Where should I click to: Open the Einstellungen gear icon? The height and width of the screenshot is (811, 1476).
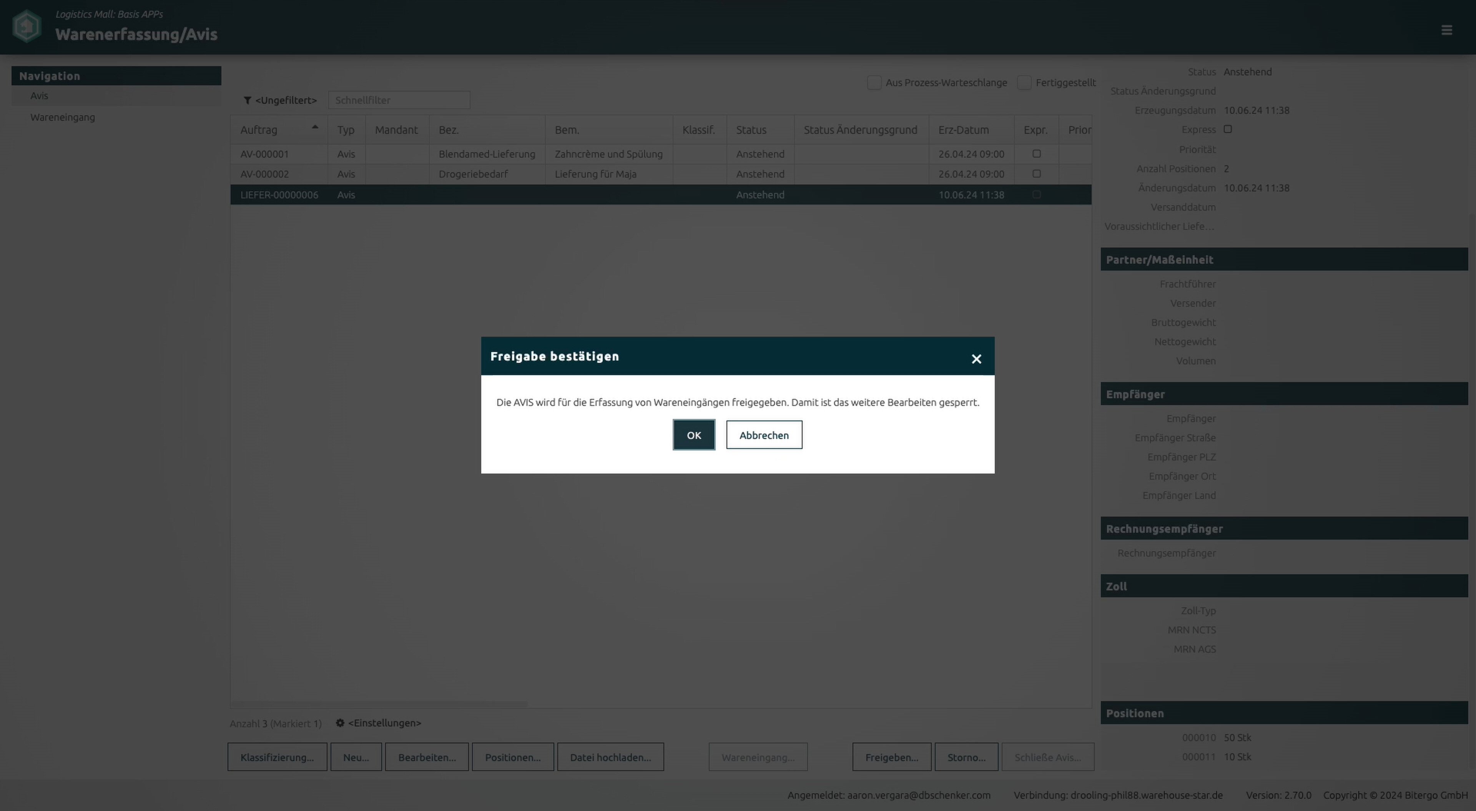pyautogui.click(x=340, y=723)
